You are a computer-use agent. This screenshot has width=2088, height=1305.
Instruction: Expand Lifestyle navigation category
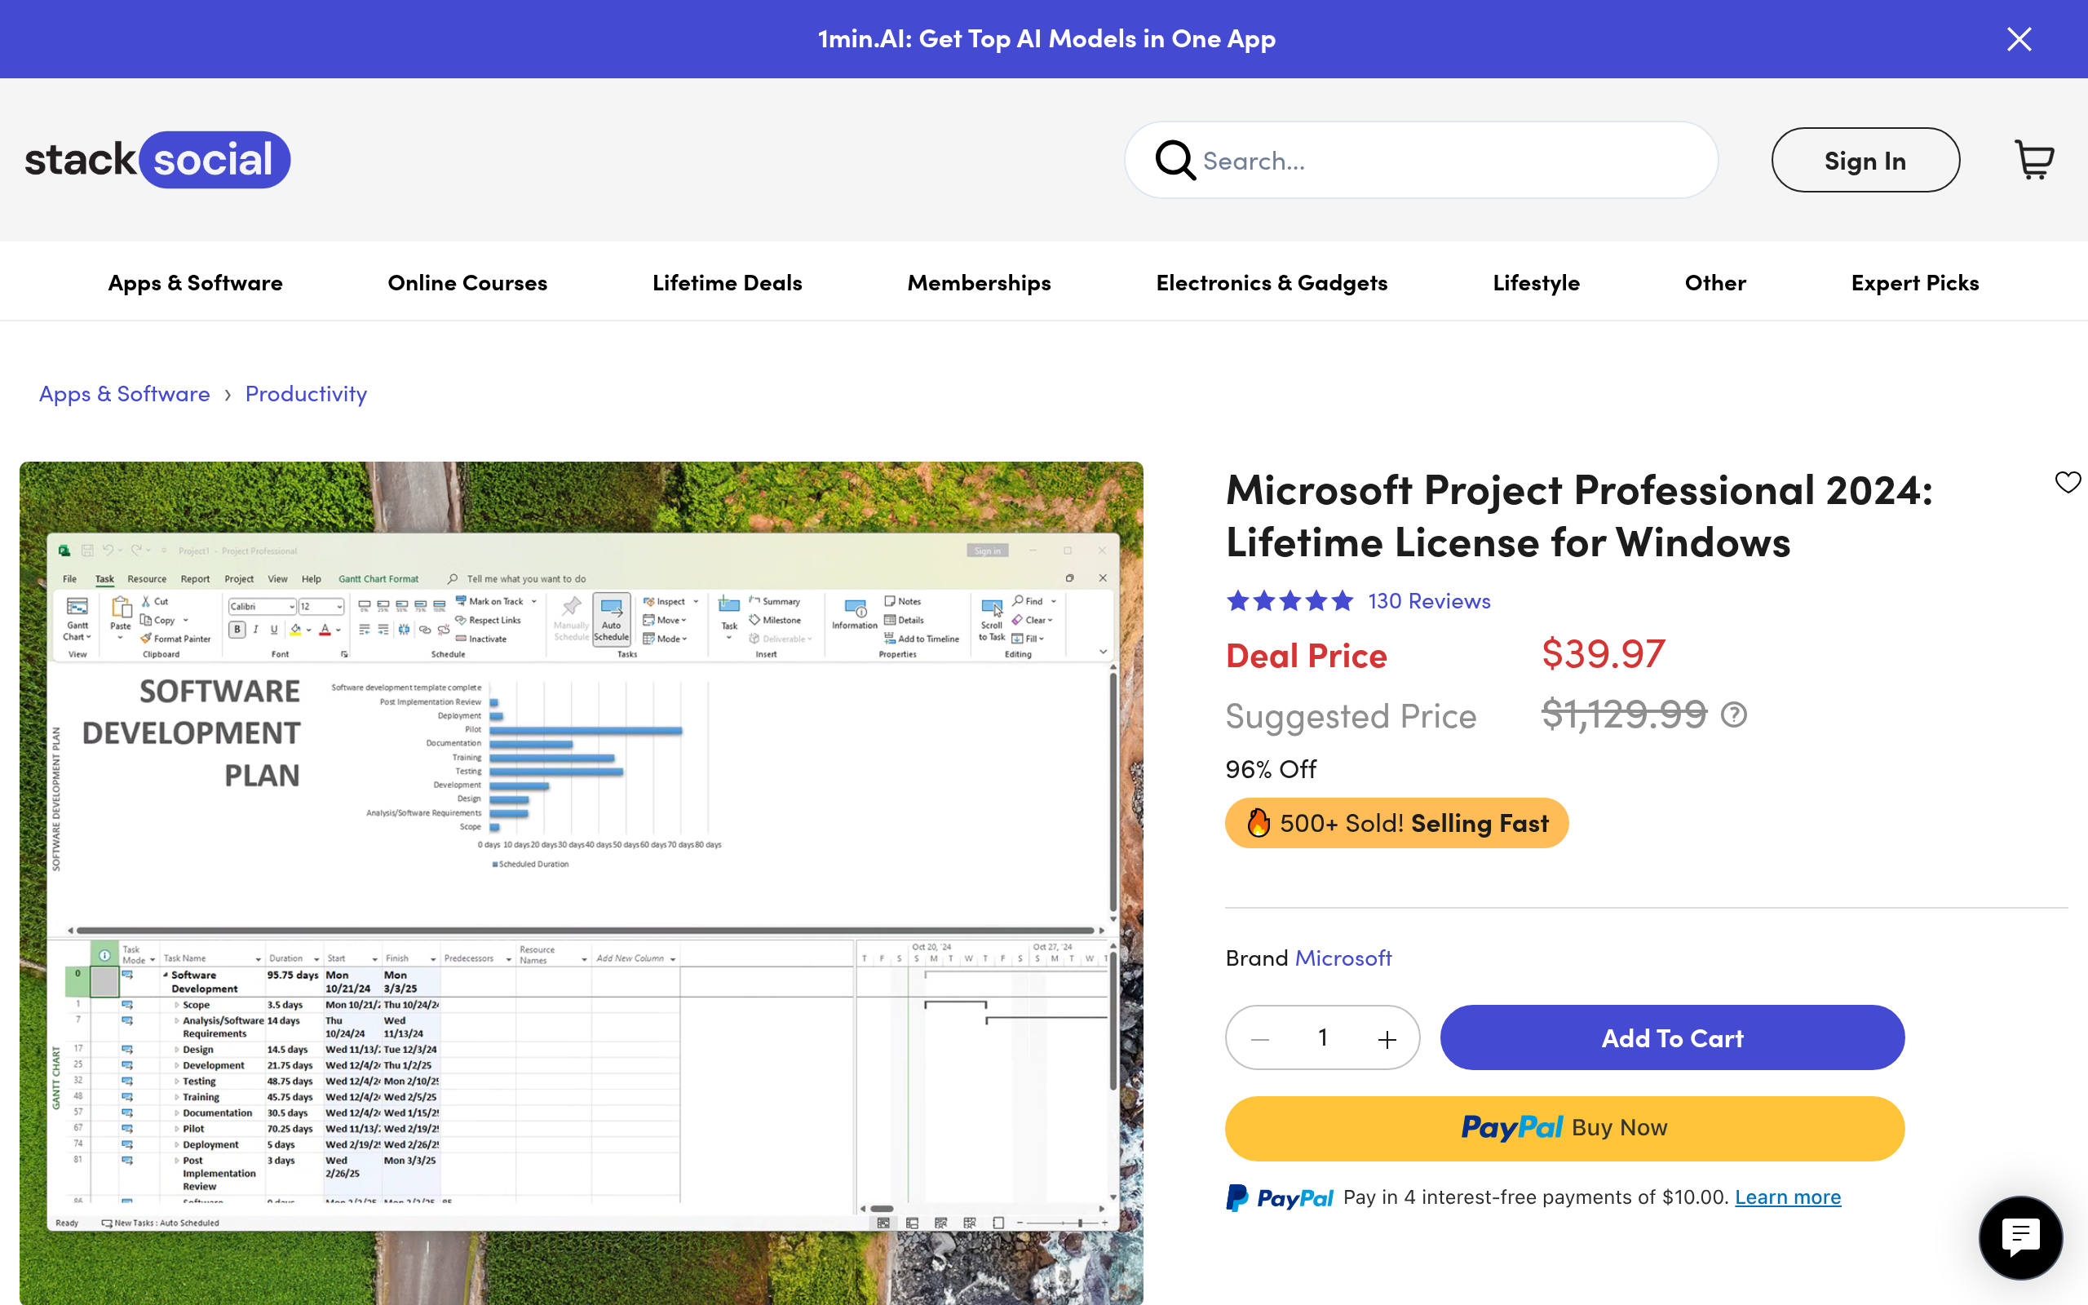1536,282
